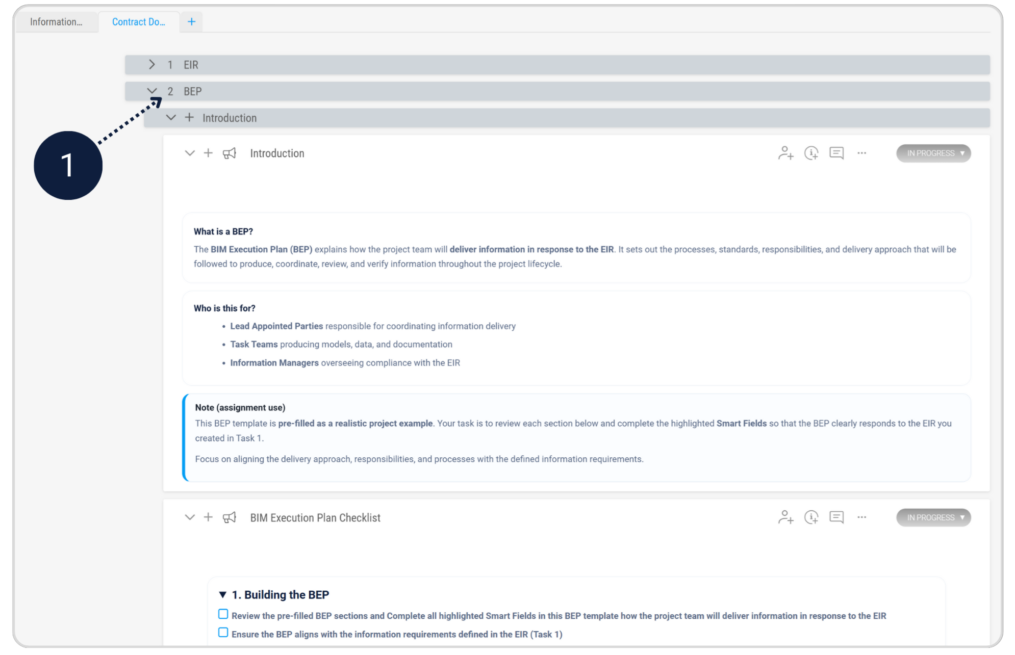Image resolution: width=1015 pixels, height=655 pixels.
Task: Click assign user icon for BIM Execution Plan Checklist
Action: 785,517
